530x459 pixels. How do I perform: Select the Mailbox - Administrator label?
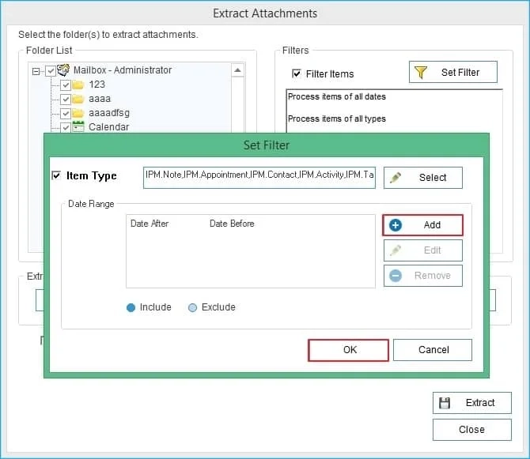[123, 70]
